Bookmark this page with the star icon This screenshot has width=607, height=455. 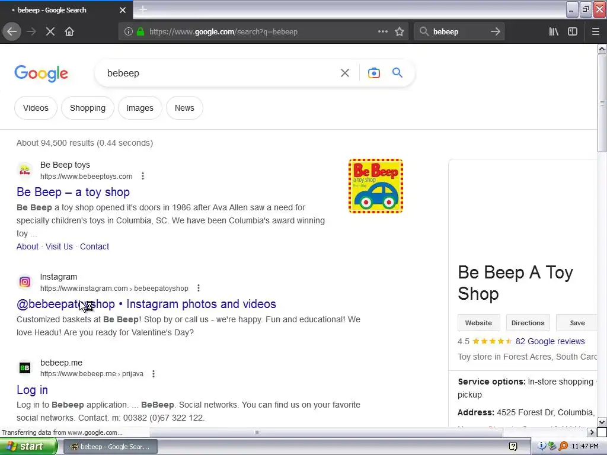tap(400, 32)
